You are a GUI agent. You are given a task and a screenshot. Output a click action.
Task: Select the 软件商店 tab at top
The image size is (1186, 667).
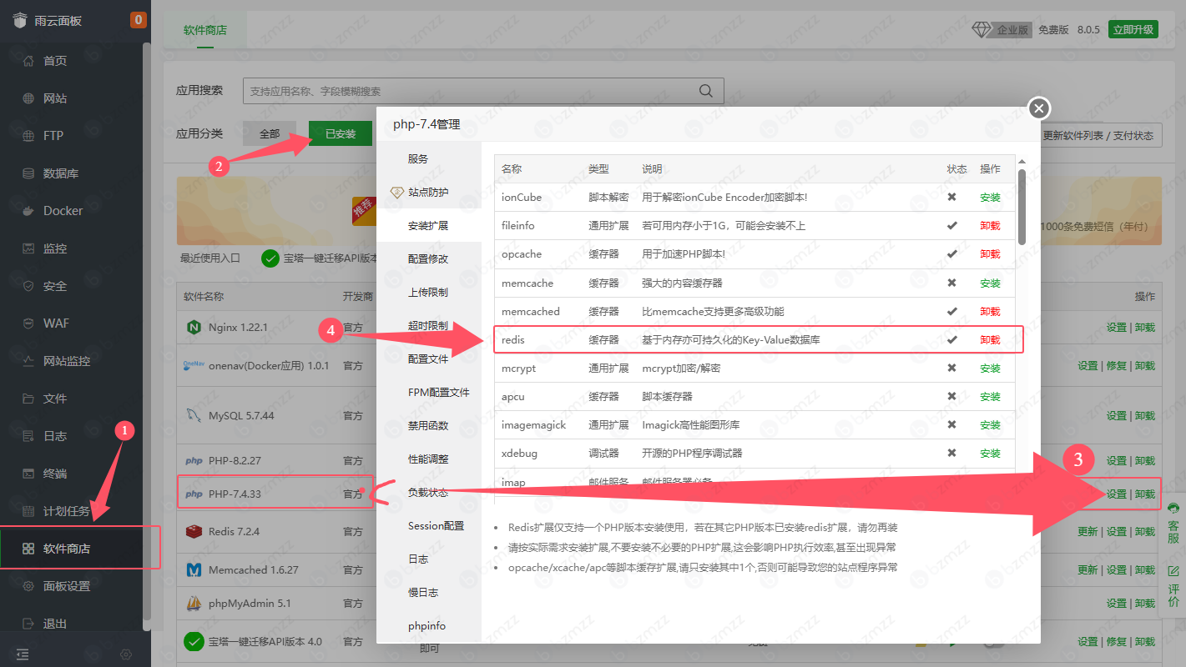coord(204,30)
